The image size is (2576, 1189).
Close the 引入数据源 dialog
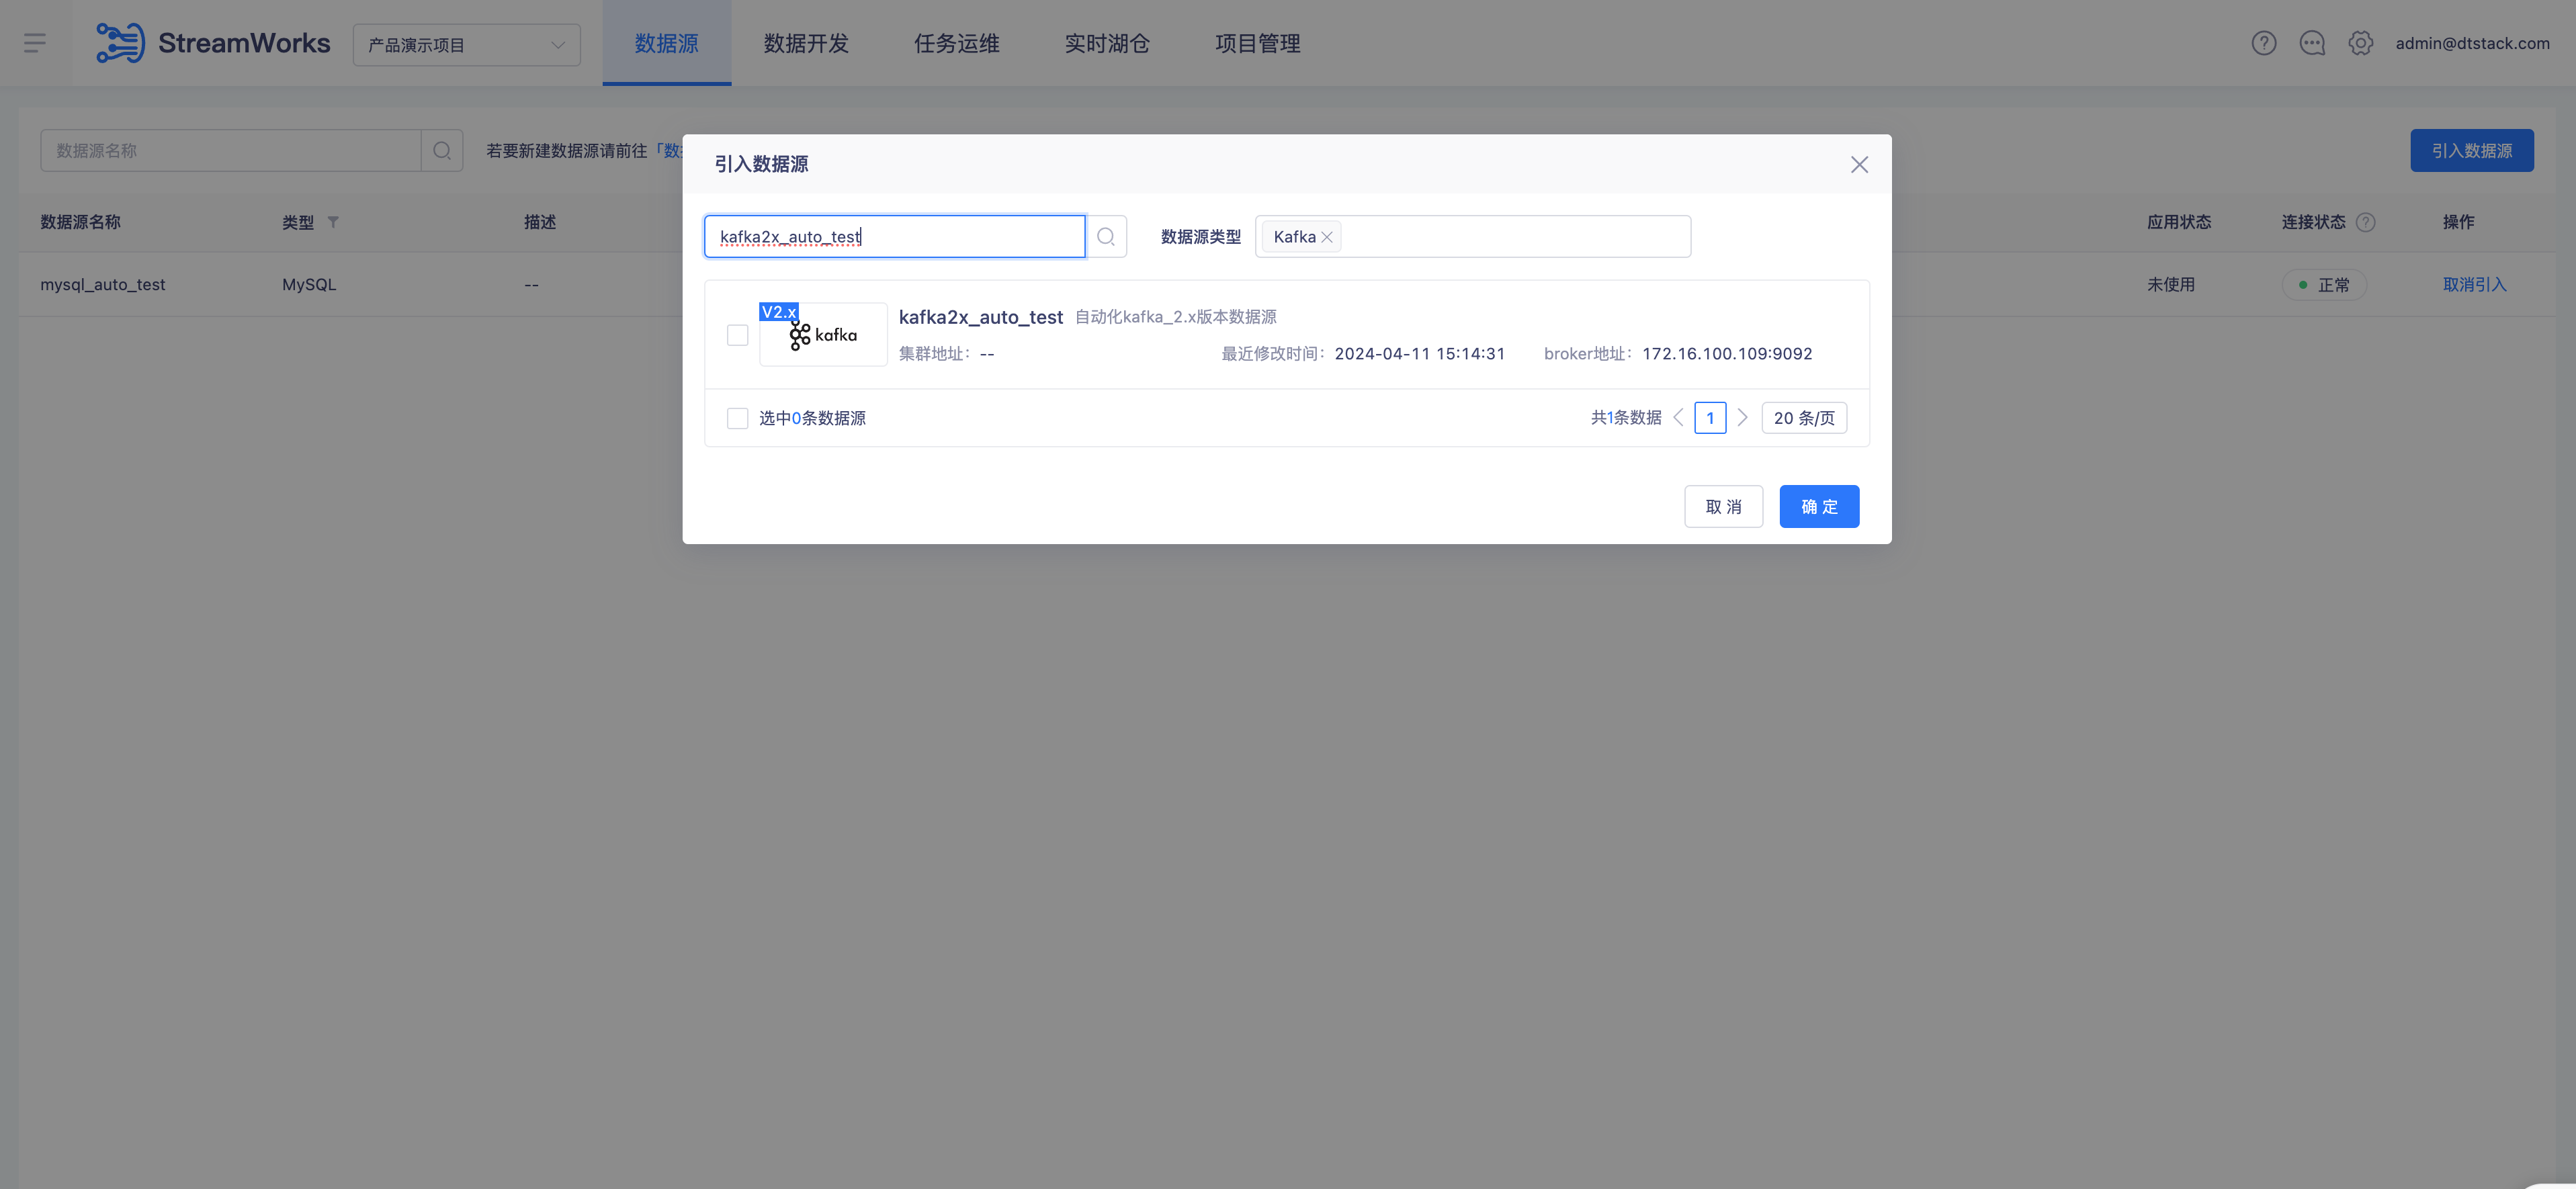1859,165
